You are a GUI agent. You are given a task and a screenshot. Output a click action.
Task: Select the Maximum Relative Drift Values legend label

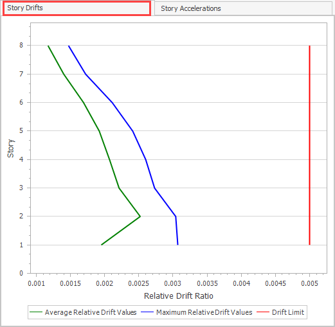pyautogui.click(x=204, y=312)
